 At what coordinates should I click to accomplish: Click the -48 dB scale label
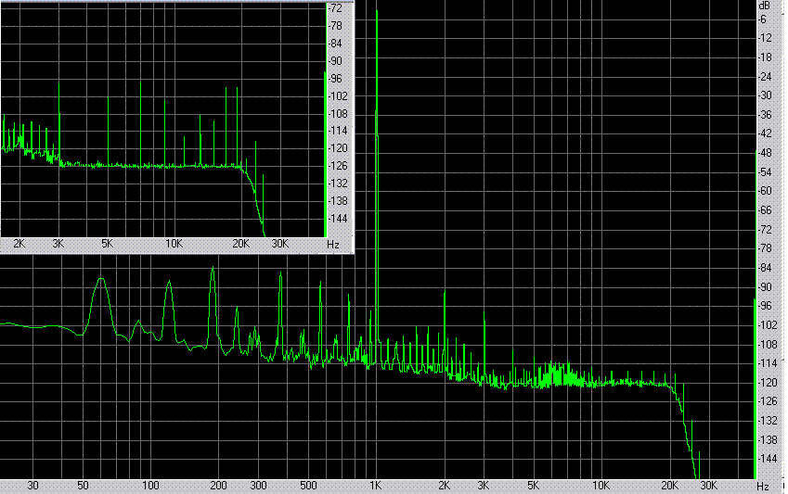tap(765, 153)
